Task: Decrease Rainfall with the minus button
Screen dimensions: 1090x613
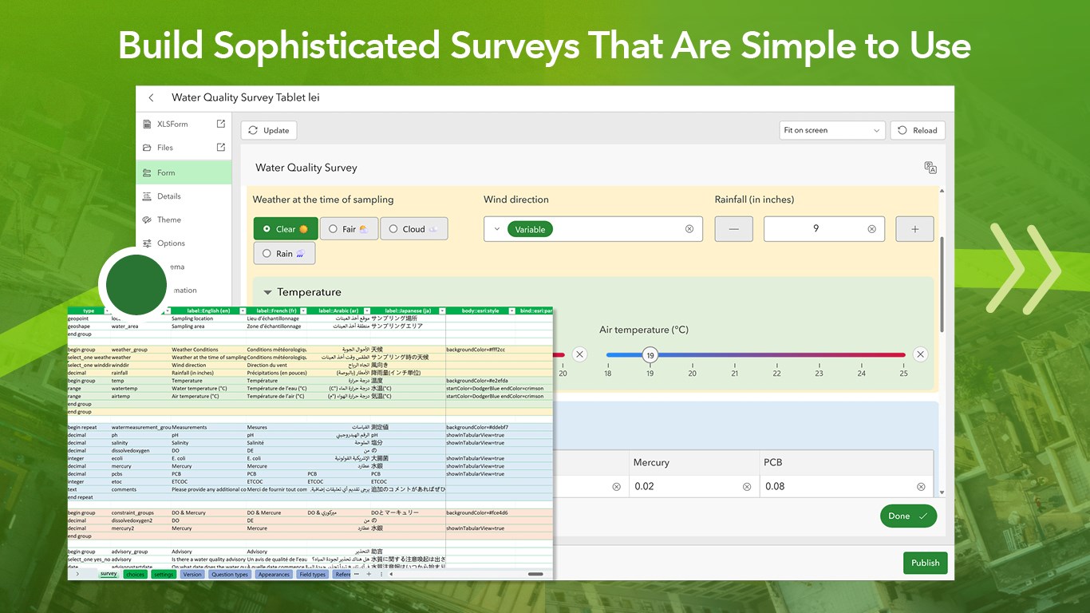Action: click(734, 229)
